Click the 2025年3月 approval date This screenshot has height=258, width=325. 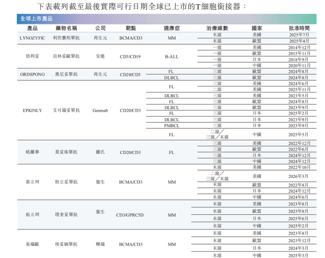[x=298, y=256]
